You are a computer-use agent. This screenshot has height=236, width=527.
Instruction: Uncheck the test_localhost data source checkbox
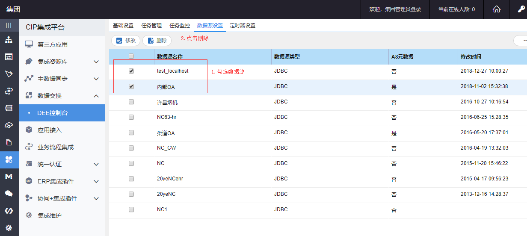coord(131,71)
